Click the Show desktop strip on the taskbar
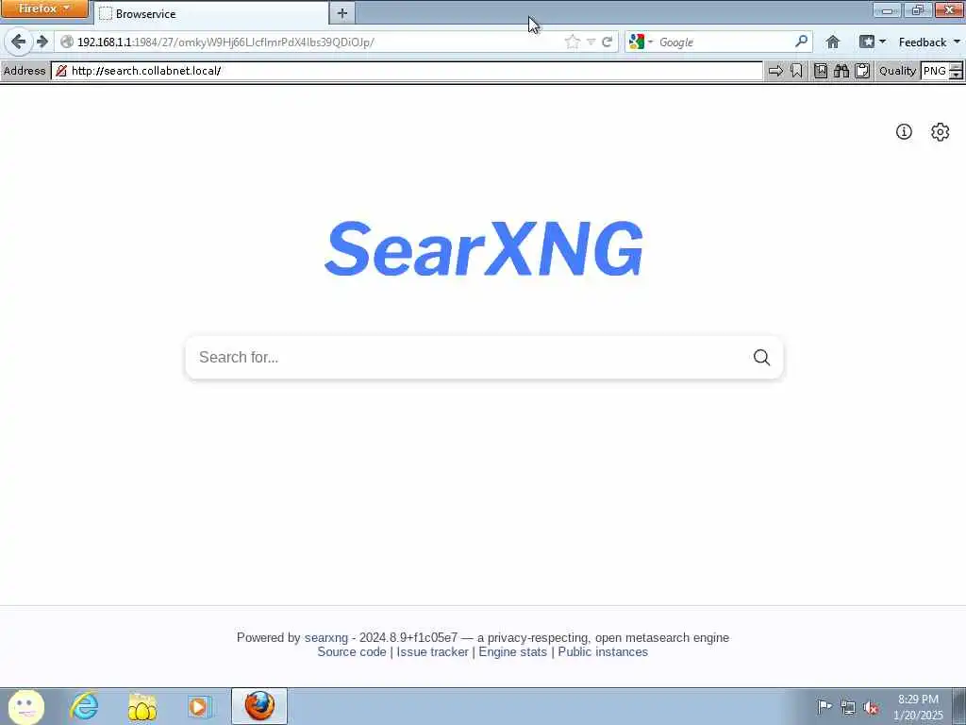This screenshot has width=966, height=725. [x=959, y=706]
